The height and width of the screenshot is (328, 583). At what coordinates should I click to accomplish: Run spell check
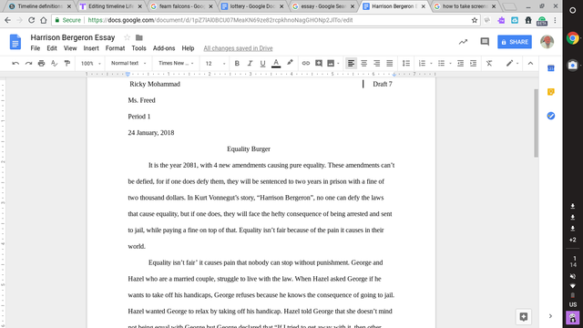tap(55, 64)
